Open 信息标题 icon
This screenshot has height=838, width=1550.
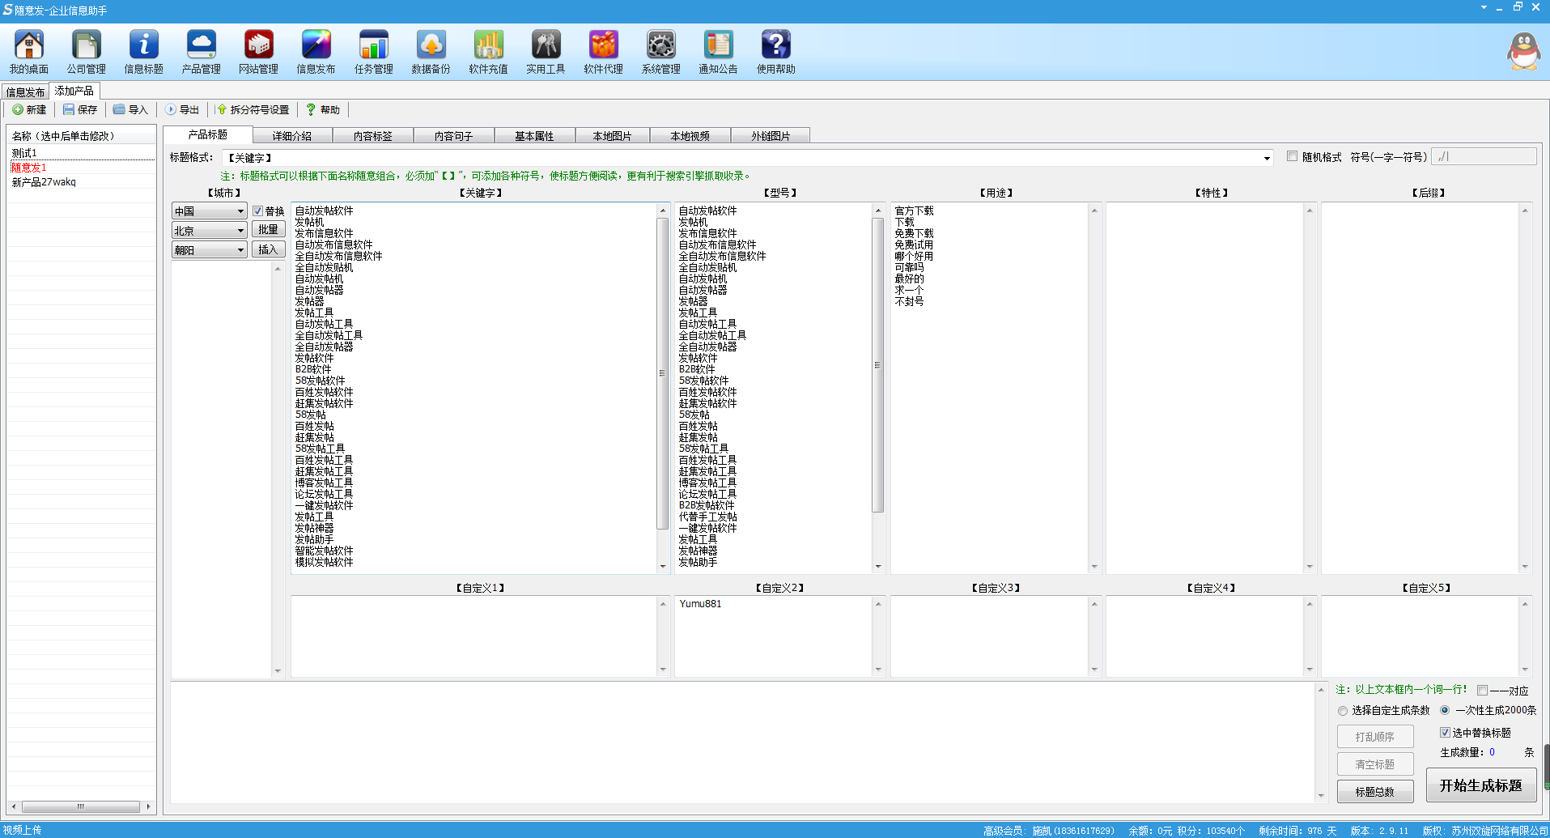(144, 52)
